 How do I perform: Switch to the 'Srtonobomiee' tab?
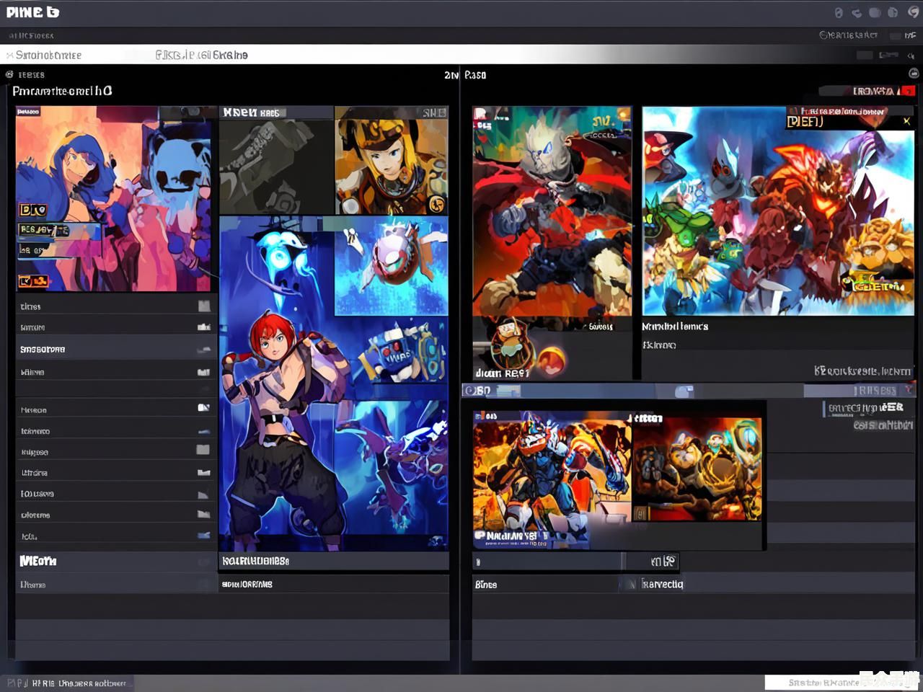coord(49,55)
